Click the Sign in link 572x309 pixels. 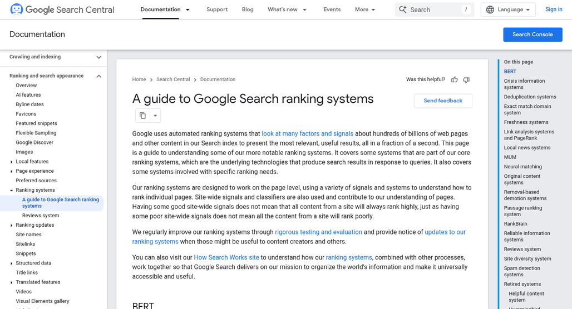(x=554, y=9)
